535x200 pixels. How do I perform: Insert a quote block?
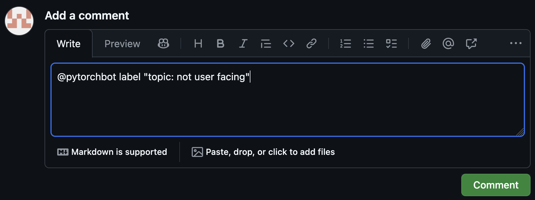pos(266,44)
